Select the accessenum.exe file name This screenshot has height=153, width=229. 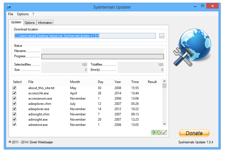click(x=40, y=98)
